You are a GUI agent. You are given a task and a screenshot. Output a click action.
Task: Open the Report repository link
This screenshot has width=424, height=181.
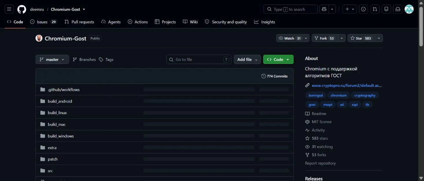coord(320,163)
